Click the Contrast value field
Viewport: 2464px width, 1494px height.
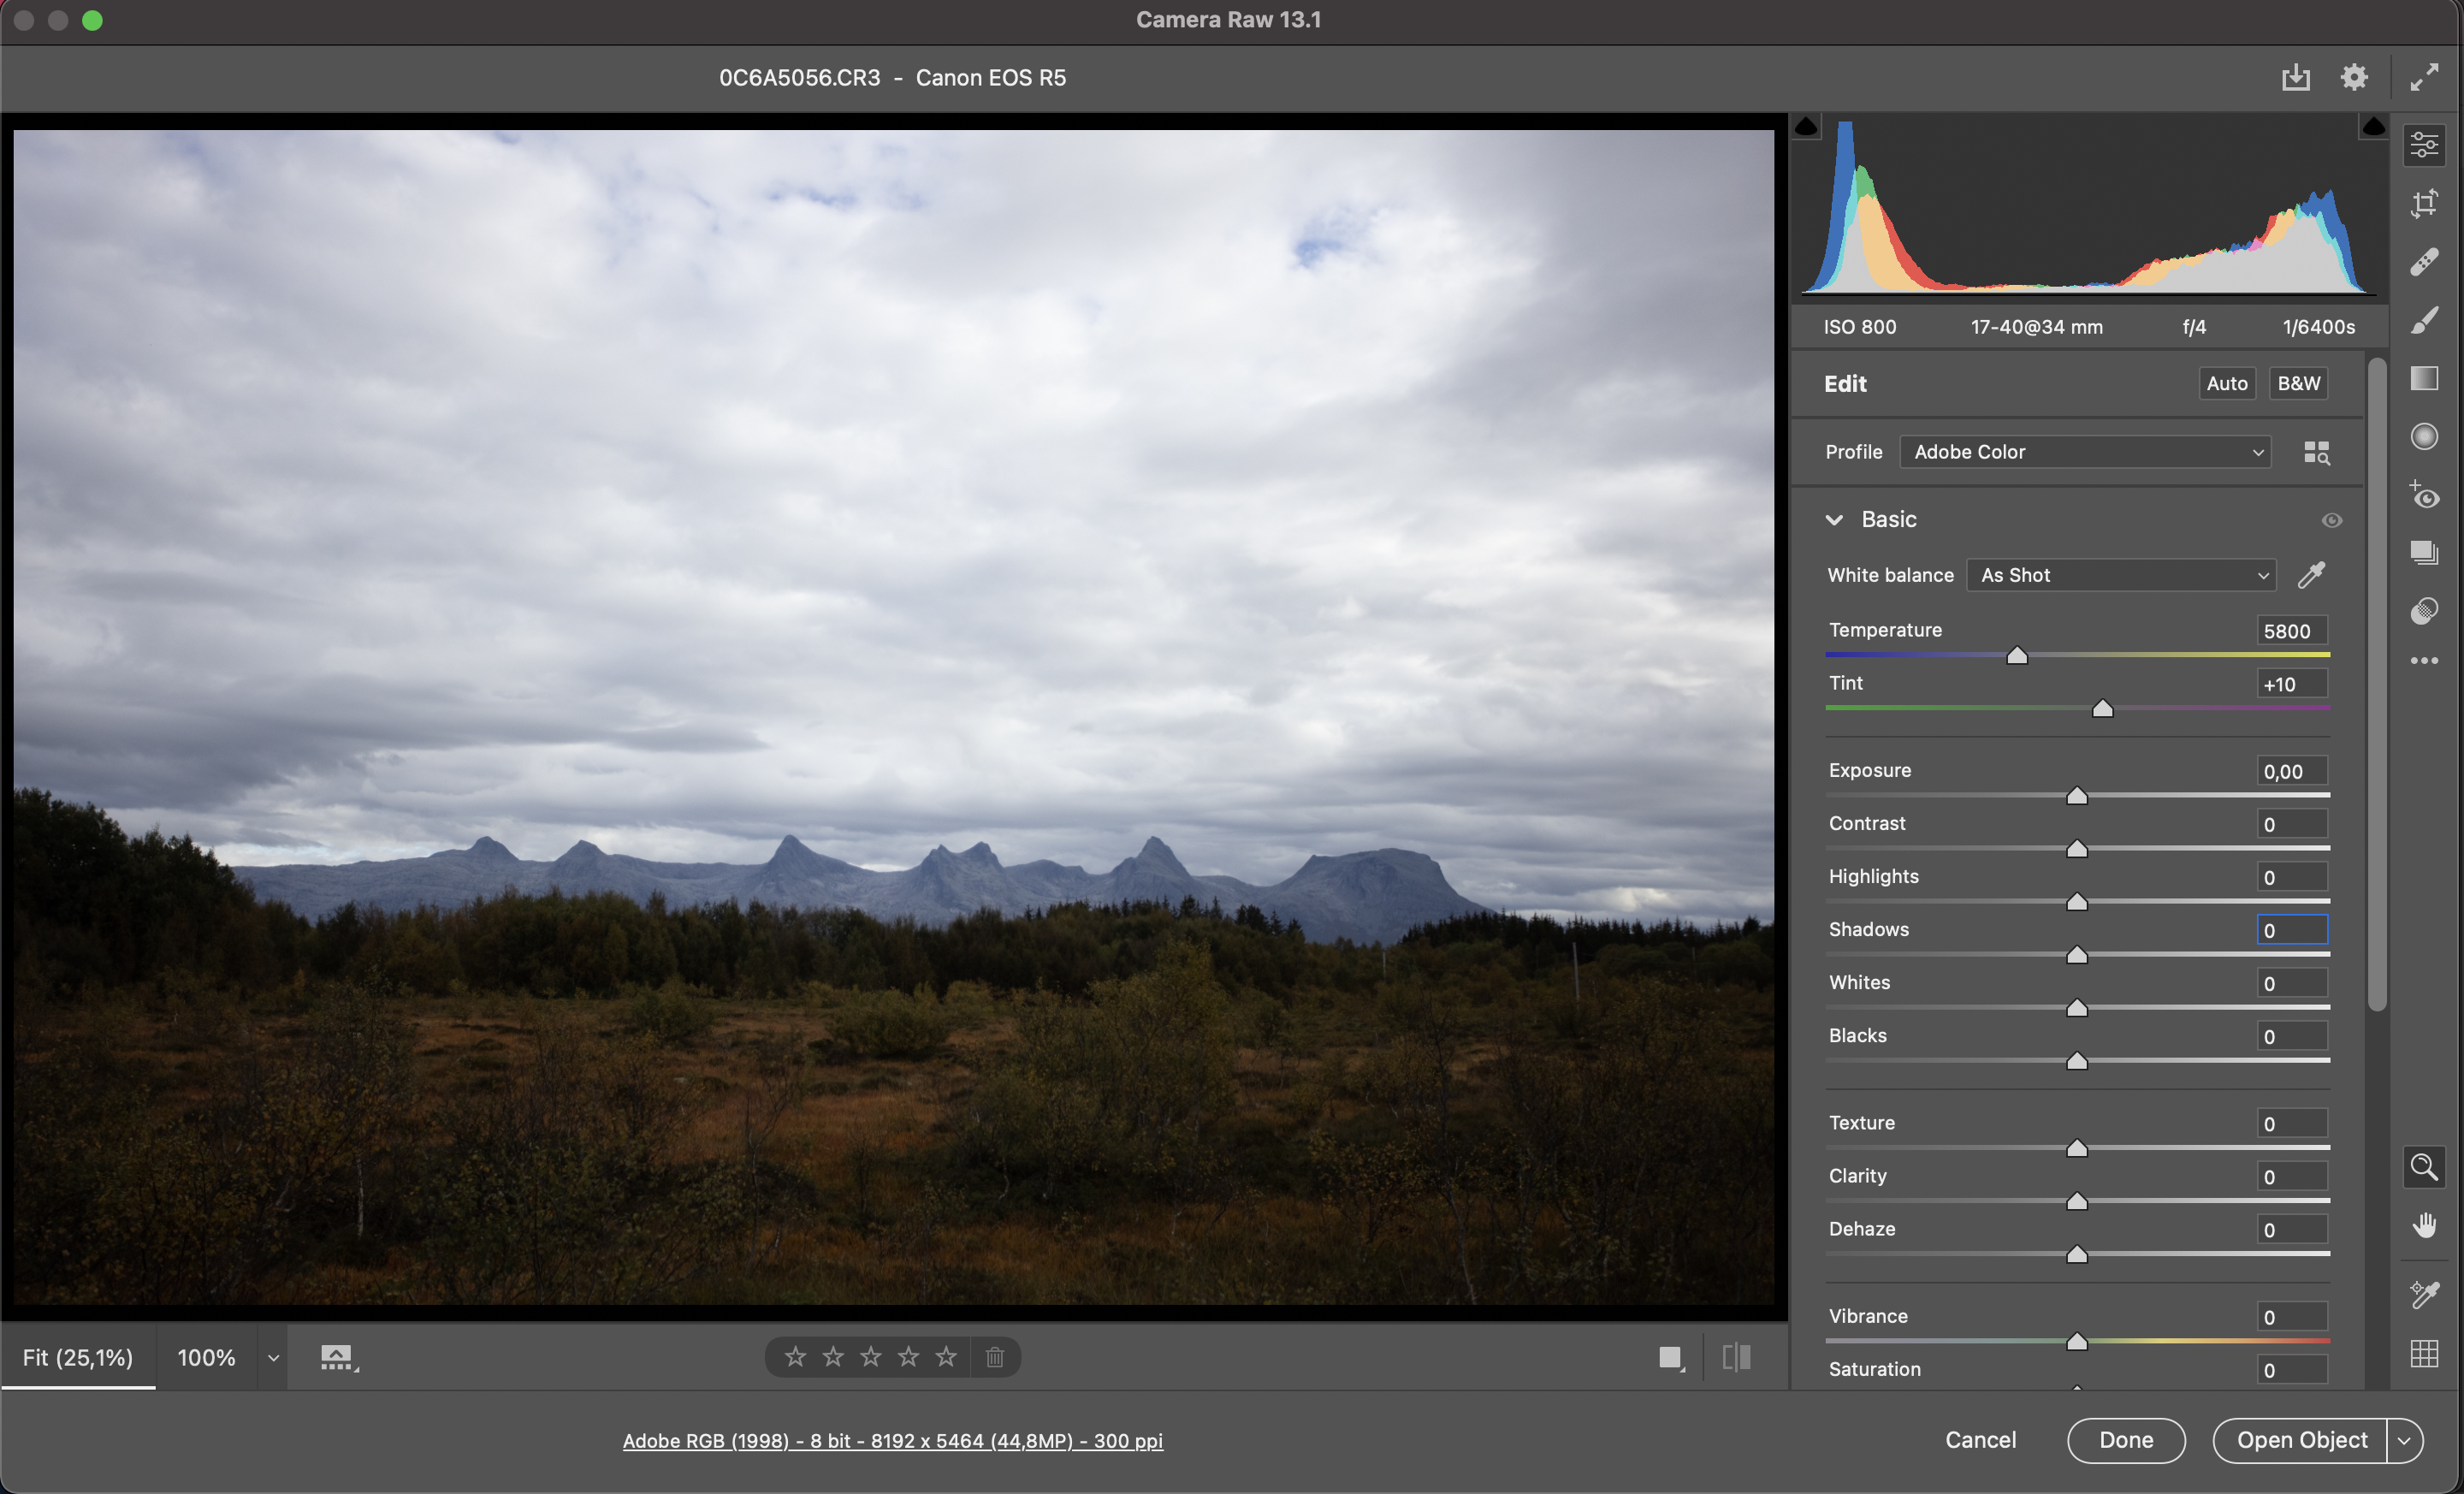2292,824
